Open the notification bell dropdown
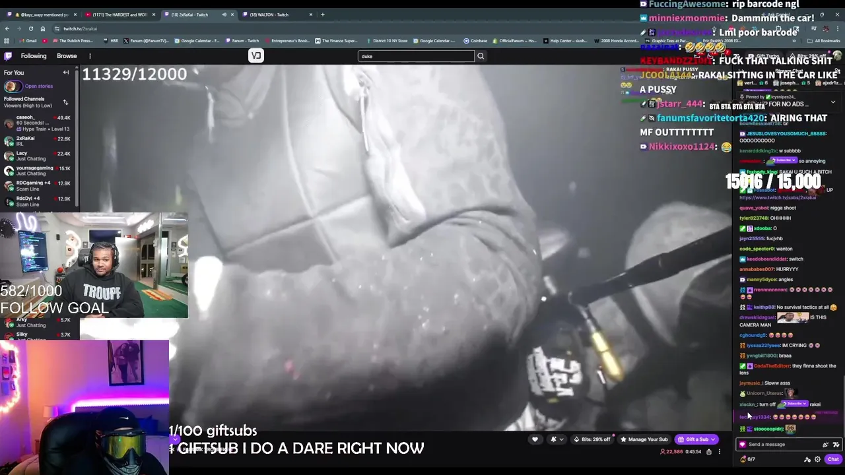This screenshot has height=475, width=845. (557, 439)
